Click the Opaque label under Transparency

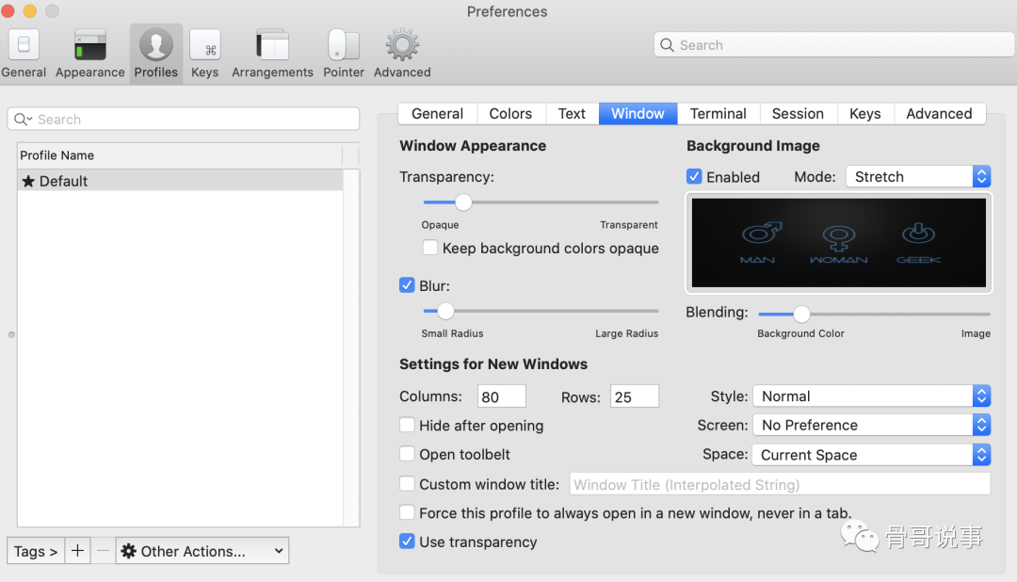point(440,224)
